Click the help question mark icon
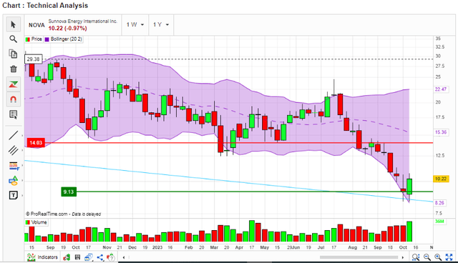 (x=111, y=257)
